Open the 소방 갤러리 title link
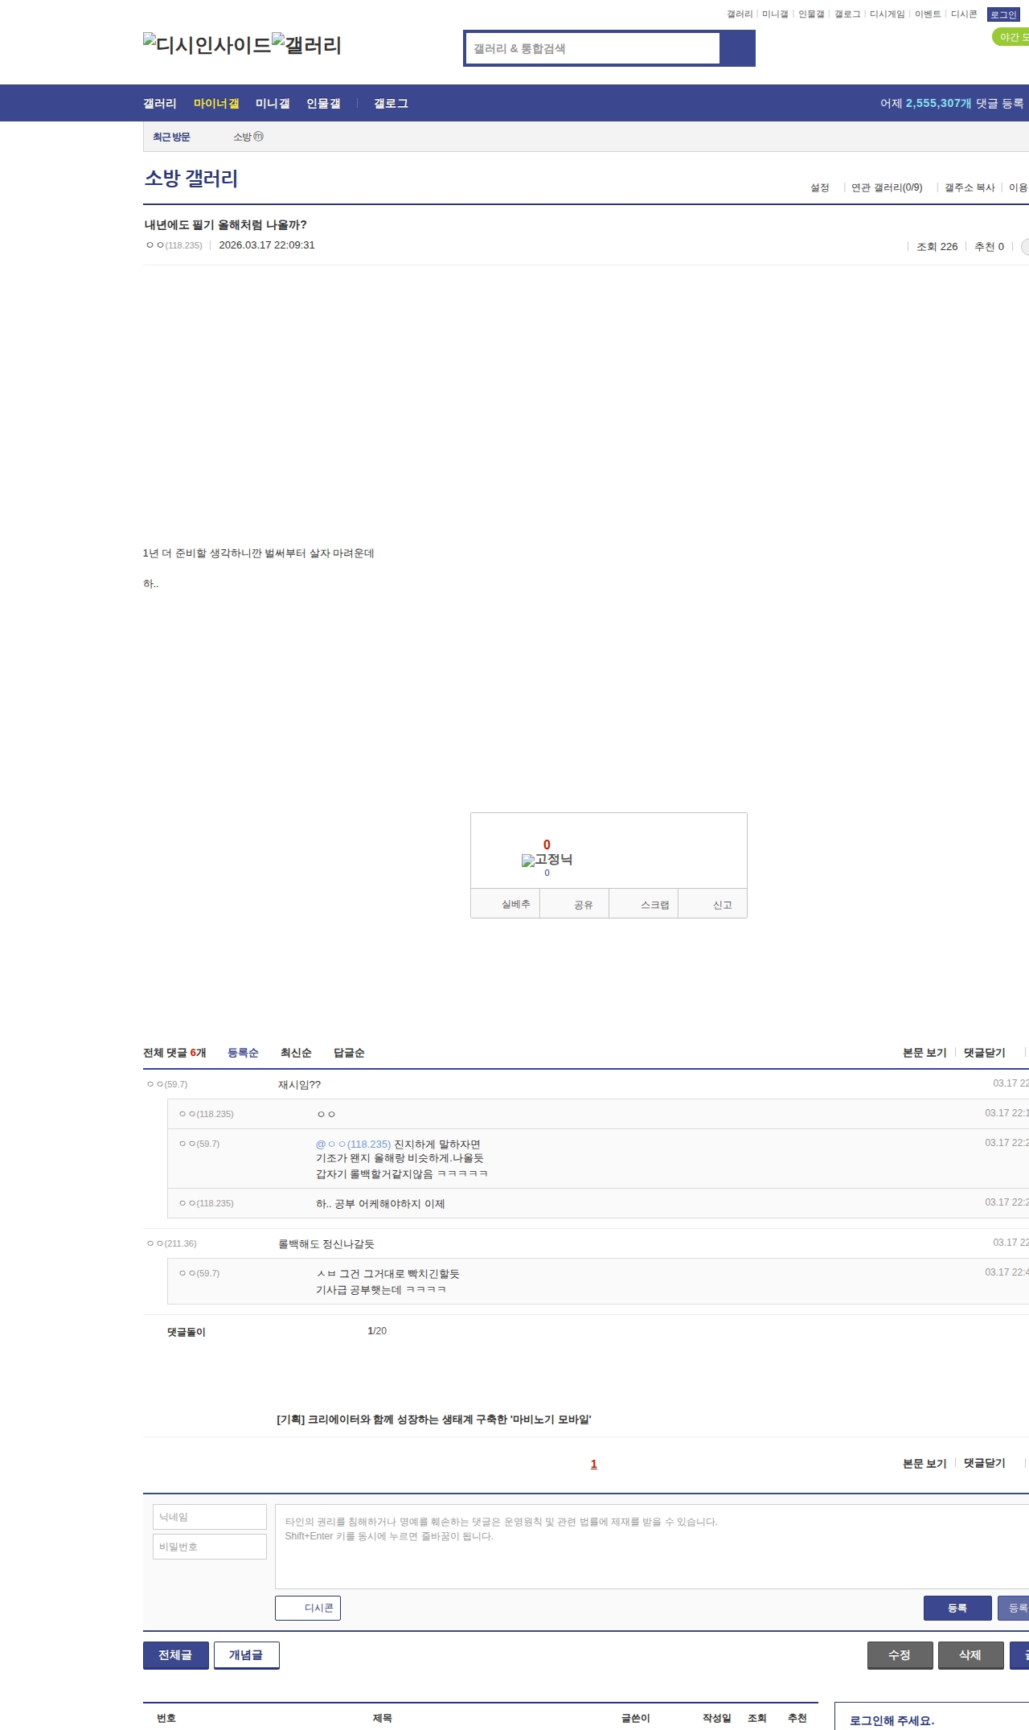 point(191,178)
